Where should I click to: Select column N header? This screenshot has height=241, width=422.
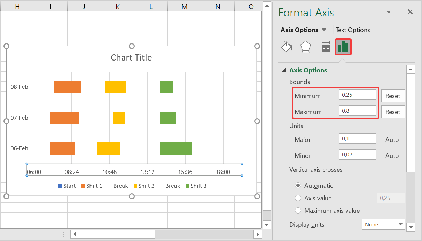pyautogui.click(x=218, y=6)
